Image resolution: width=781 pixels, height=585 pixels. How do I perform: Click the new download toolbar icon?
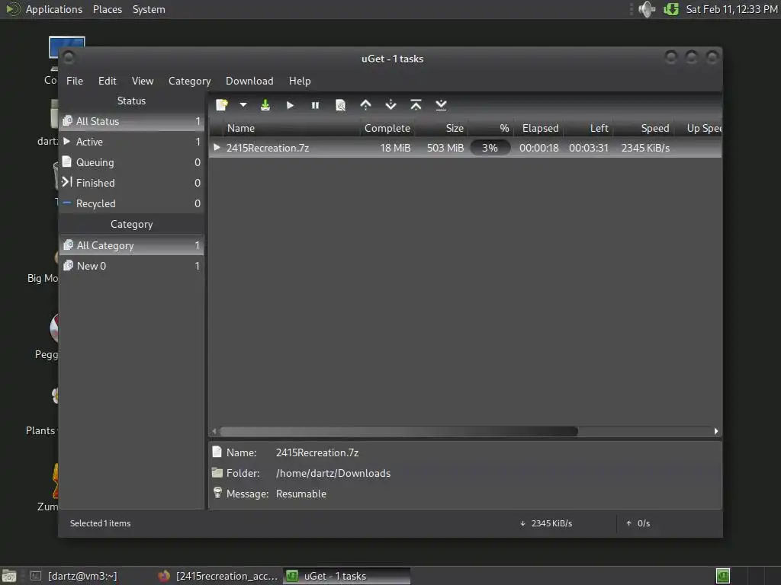[x=222, y=105]
